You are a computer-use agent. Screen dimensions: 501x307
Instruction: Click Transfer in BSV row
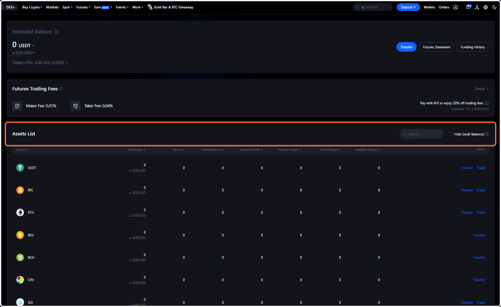click(x=479, y=235)
